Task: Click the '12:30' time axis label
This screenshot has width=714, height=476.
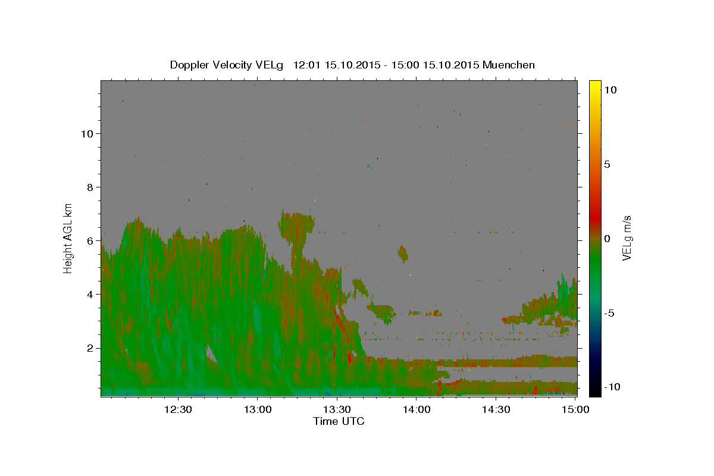Action: point(178,409)
